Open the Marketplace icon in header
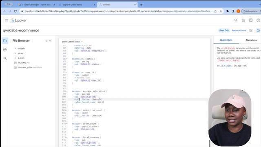261x147 pixels. click(x=243, y=20)
